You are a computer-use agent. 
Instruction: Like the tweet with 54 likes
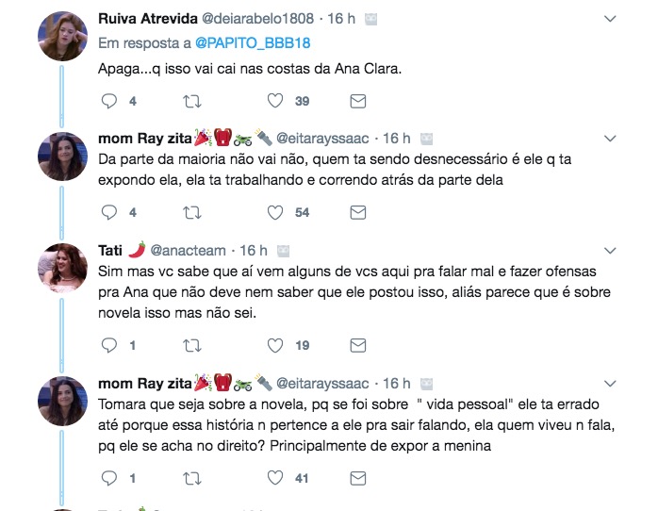pos(276,212)
